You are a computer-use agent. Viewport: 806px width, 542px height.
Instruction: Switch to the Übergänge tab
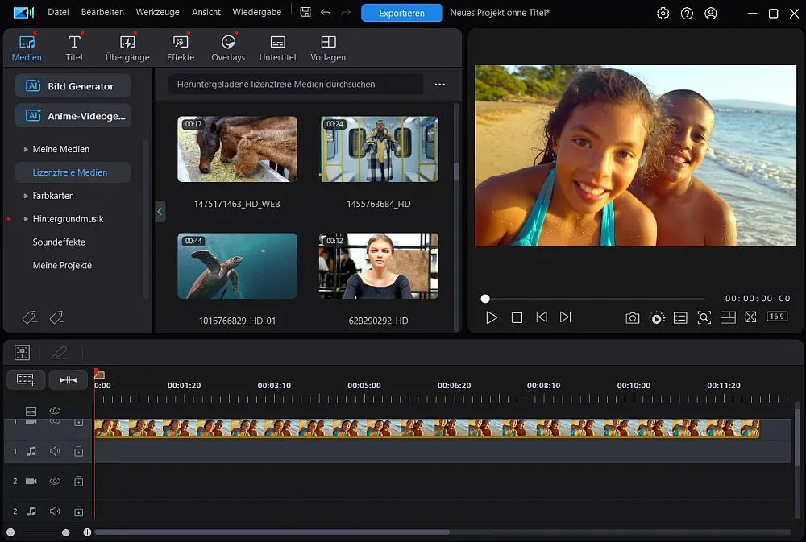[x=127, y=47]
